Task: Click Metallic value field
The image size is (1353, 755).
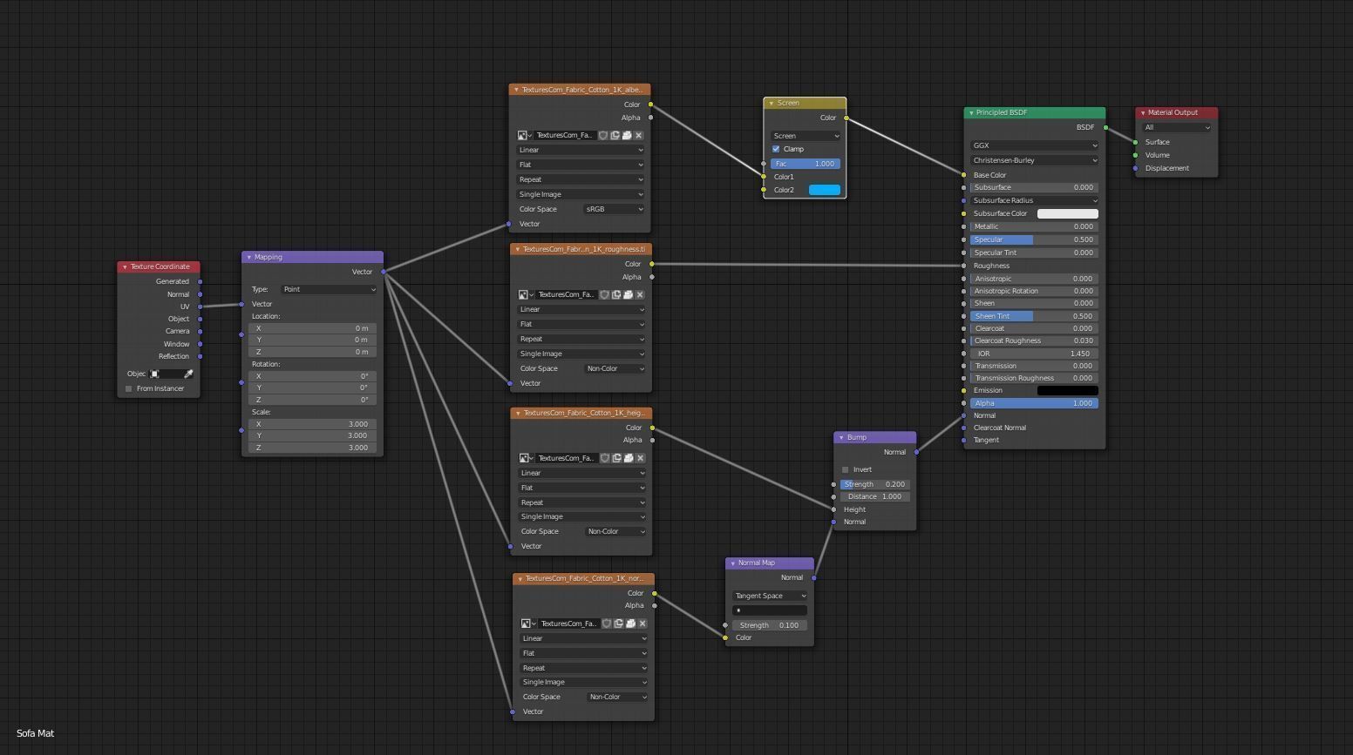Action: (x=1034, y=226)
